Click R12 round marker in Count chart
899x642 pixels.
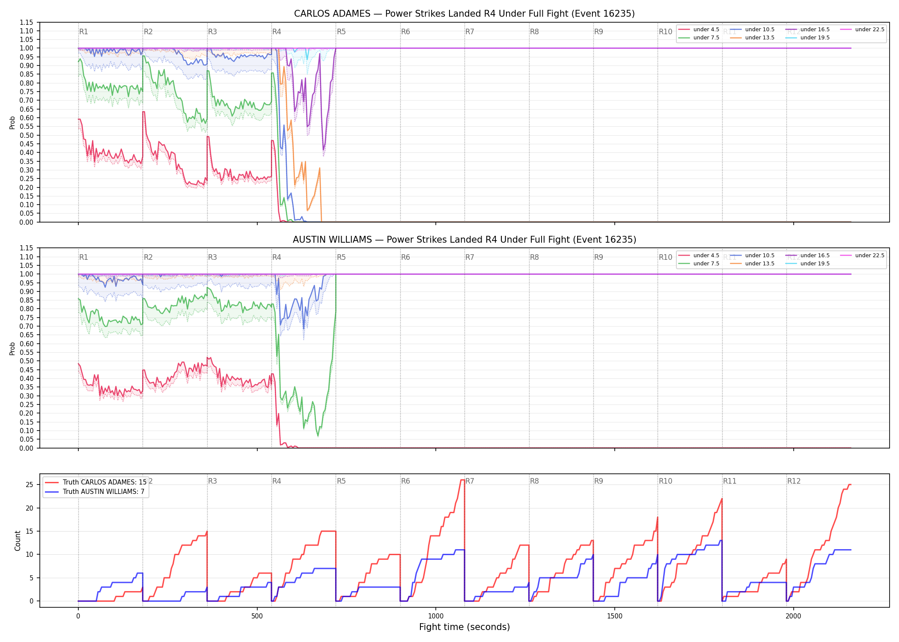point(794,481)
